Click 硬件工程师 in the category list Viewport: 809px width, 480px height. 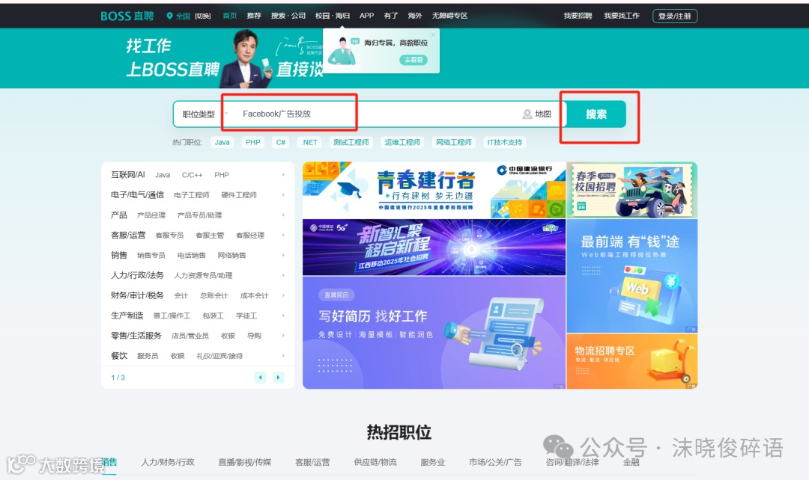[x=239, y=195]
